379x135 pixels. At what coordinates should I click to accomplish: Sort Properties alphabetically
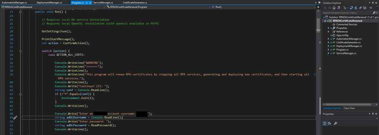(330, 124)
